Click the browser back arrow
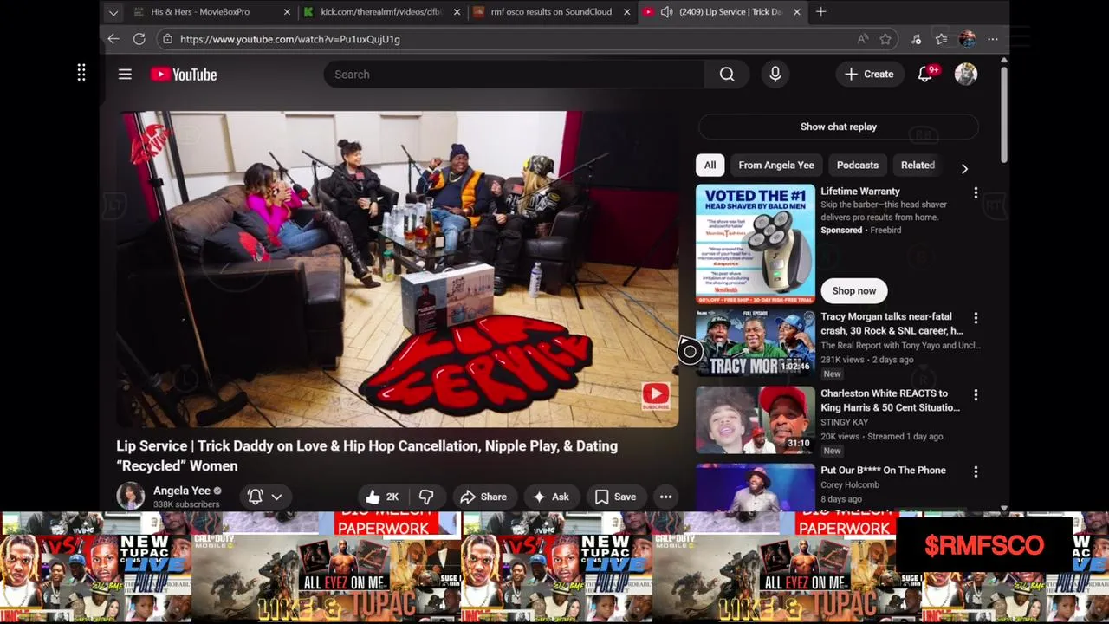The image size is (1109, 624). click(113, 39)
